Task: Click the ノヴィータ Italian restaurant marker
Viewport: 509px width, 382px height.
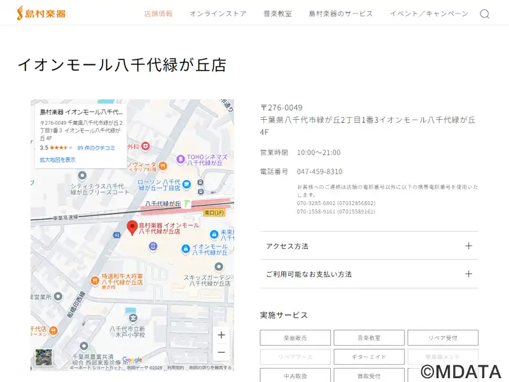Action: [163, 166]
